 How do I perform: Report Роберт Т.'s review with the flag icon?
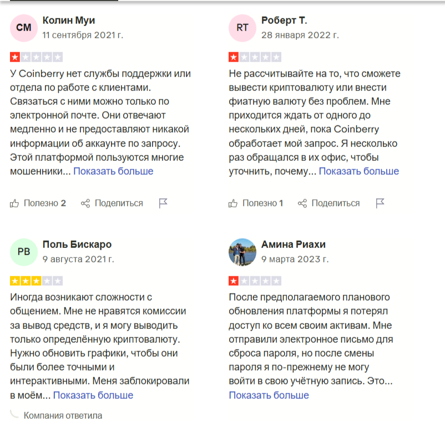(x=380, y=203)
